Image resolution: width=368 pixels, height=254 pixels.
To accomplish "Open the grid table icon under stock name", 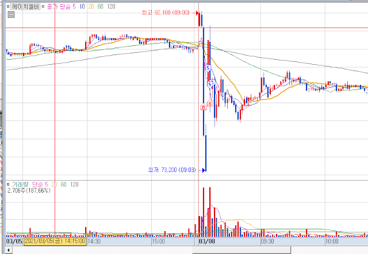I will click(x=11, y=15).
